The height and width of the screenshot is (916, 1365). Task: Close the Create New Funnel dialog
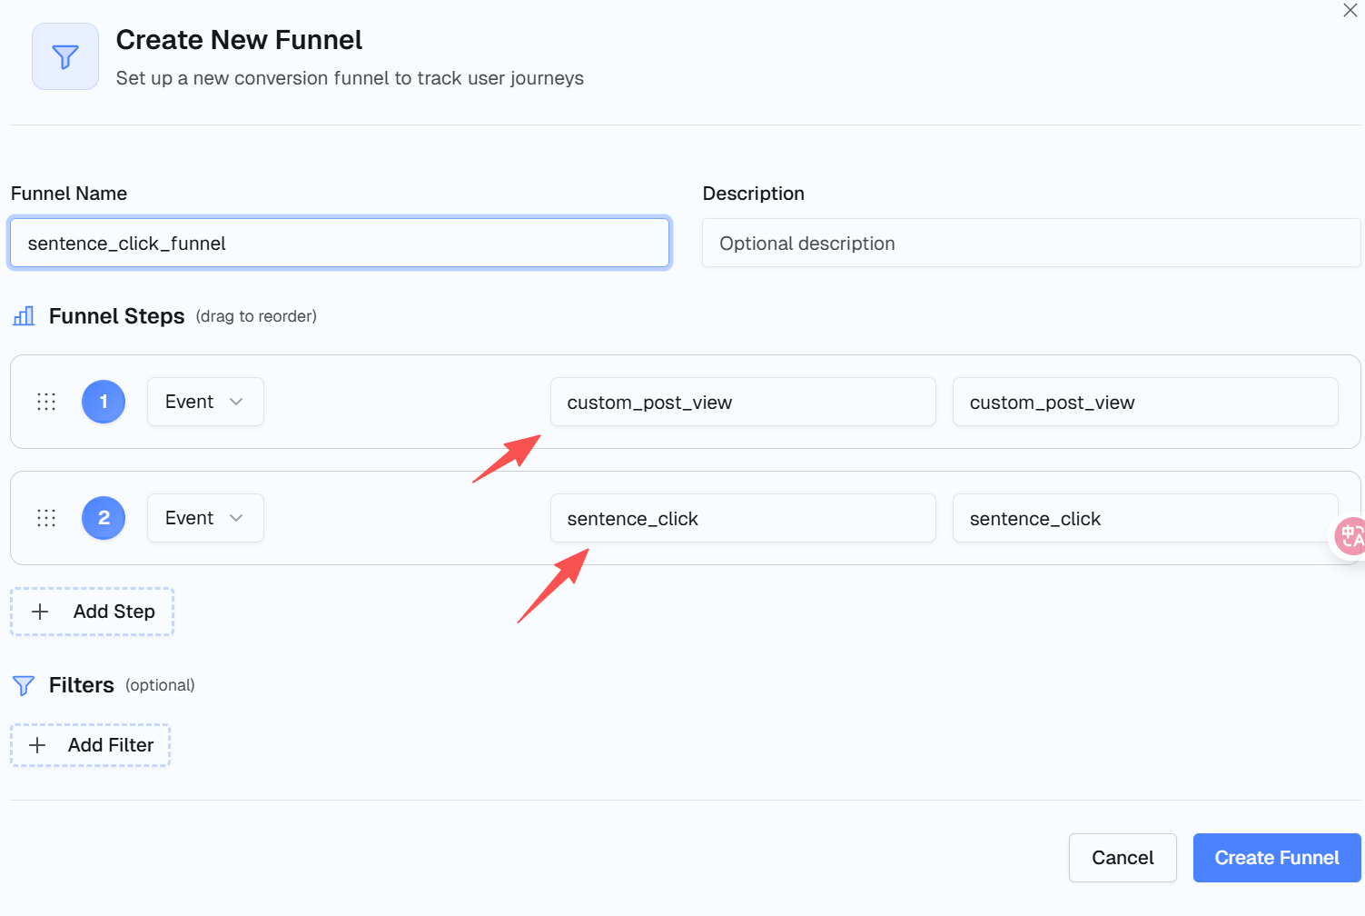pyautogui.click(x=1350, y=11)
